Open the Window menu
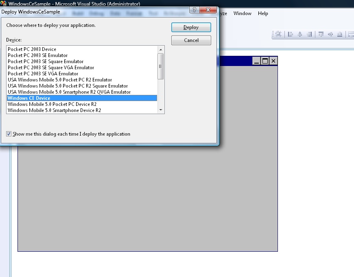 coord(242,13)
